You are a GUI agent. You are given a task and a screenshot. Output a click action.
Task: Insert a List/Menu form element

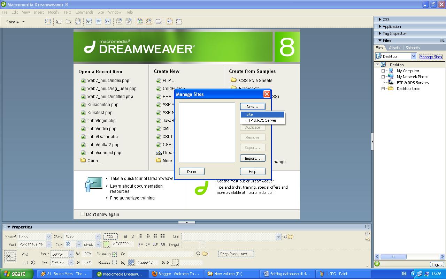pyautogui.click(x=119, y=22)
